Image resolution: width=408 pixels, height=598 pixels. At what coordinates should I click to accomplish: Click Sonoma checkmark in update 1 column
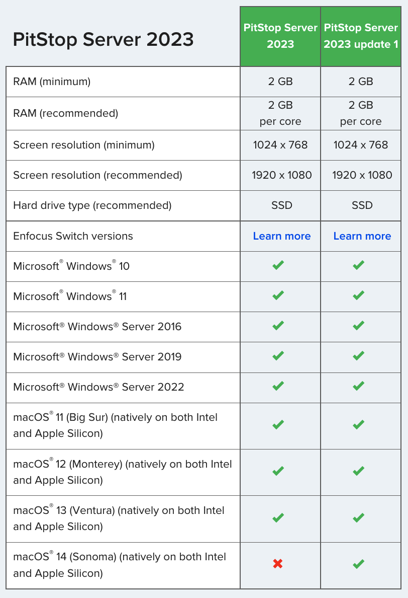click(x=359, y=564)
